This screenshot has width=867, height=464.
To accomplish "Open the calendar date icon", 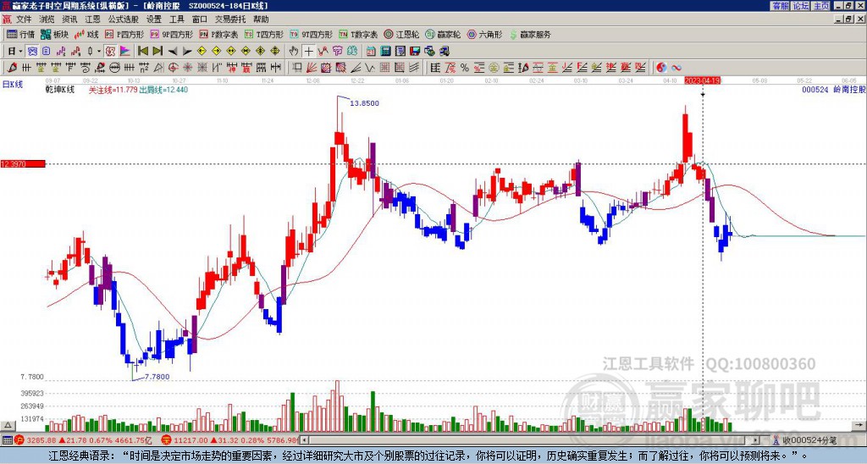I will [371, 52].
